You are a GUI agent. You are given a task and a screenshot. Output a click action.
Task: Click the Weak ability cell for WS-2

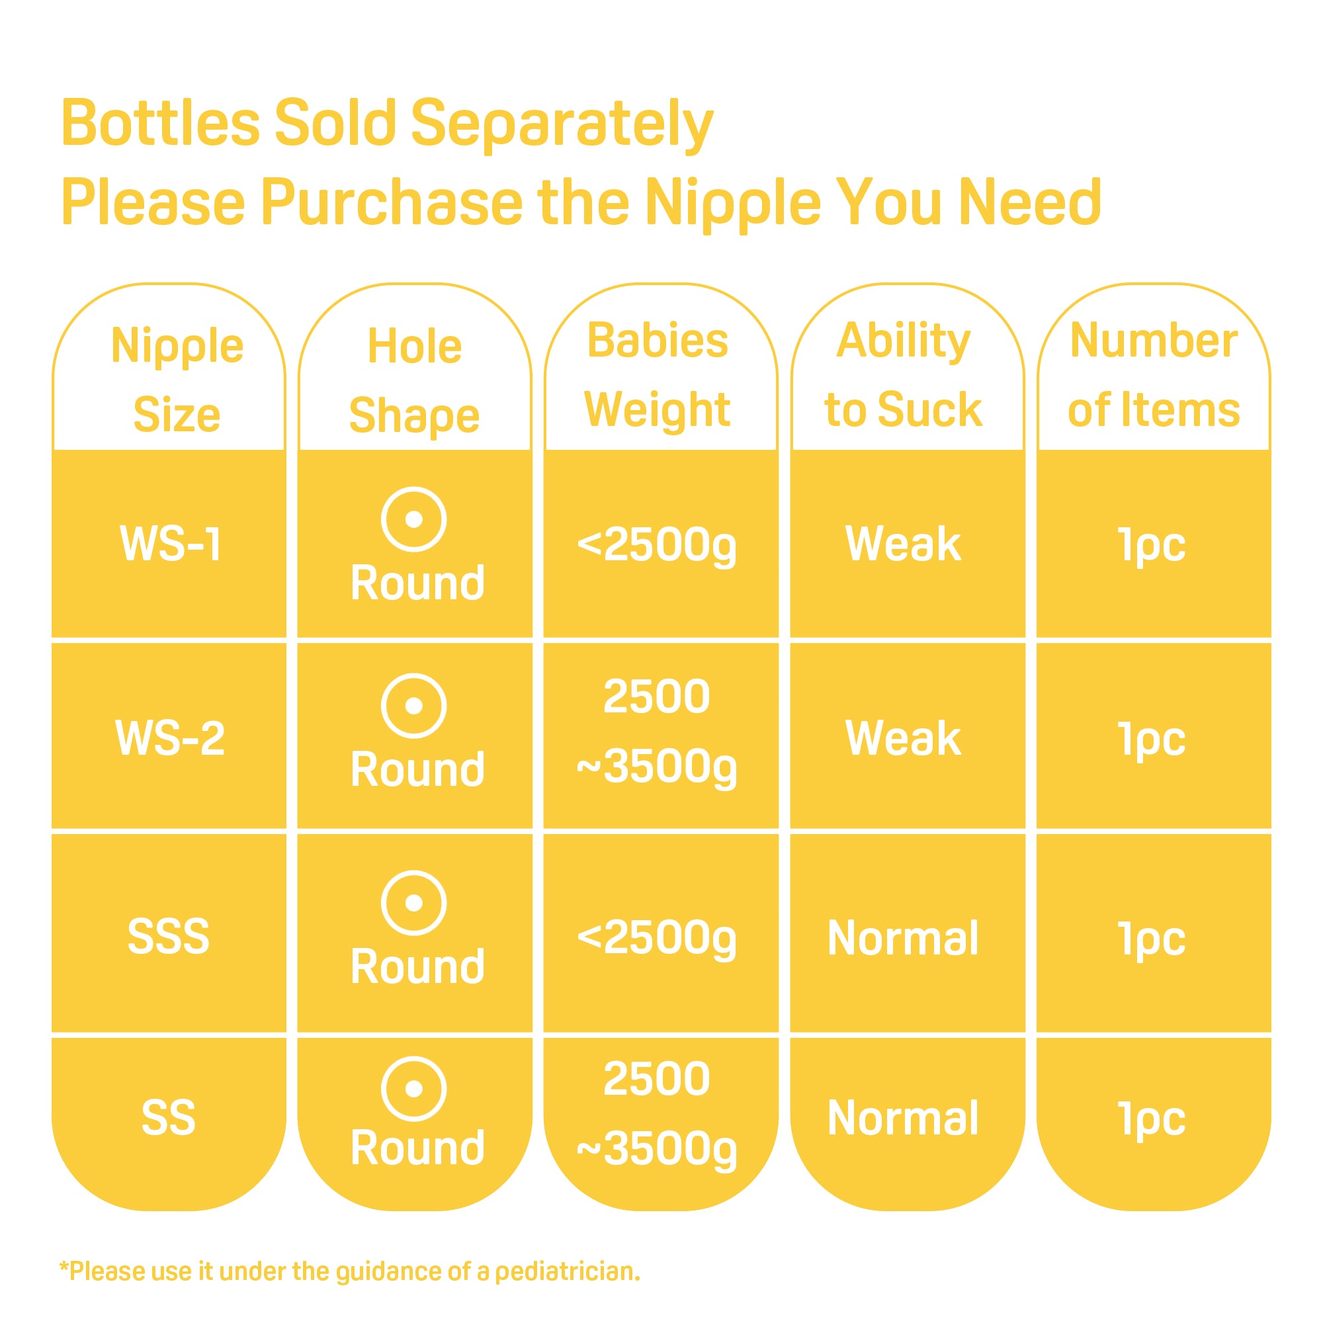coord(903,738)
